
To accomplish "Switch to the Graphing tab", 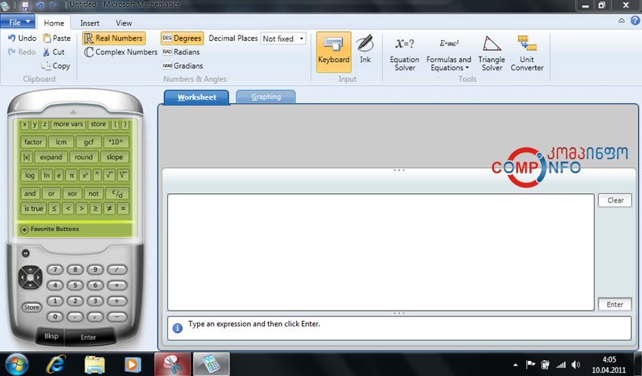I will (266, 97).
